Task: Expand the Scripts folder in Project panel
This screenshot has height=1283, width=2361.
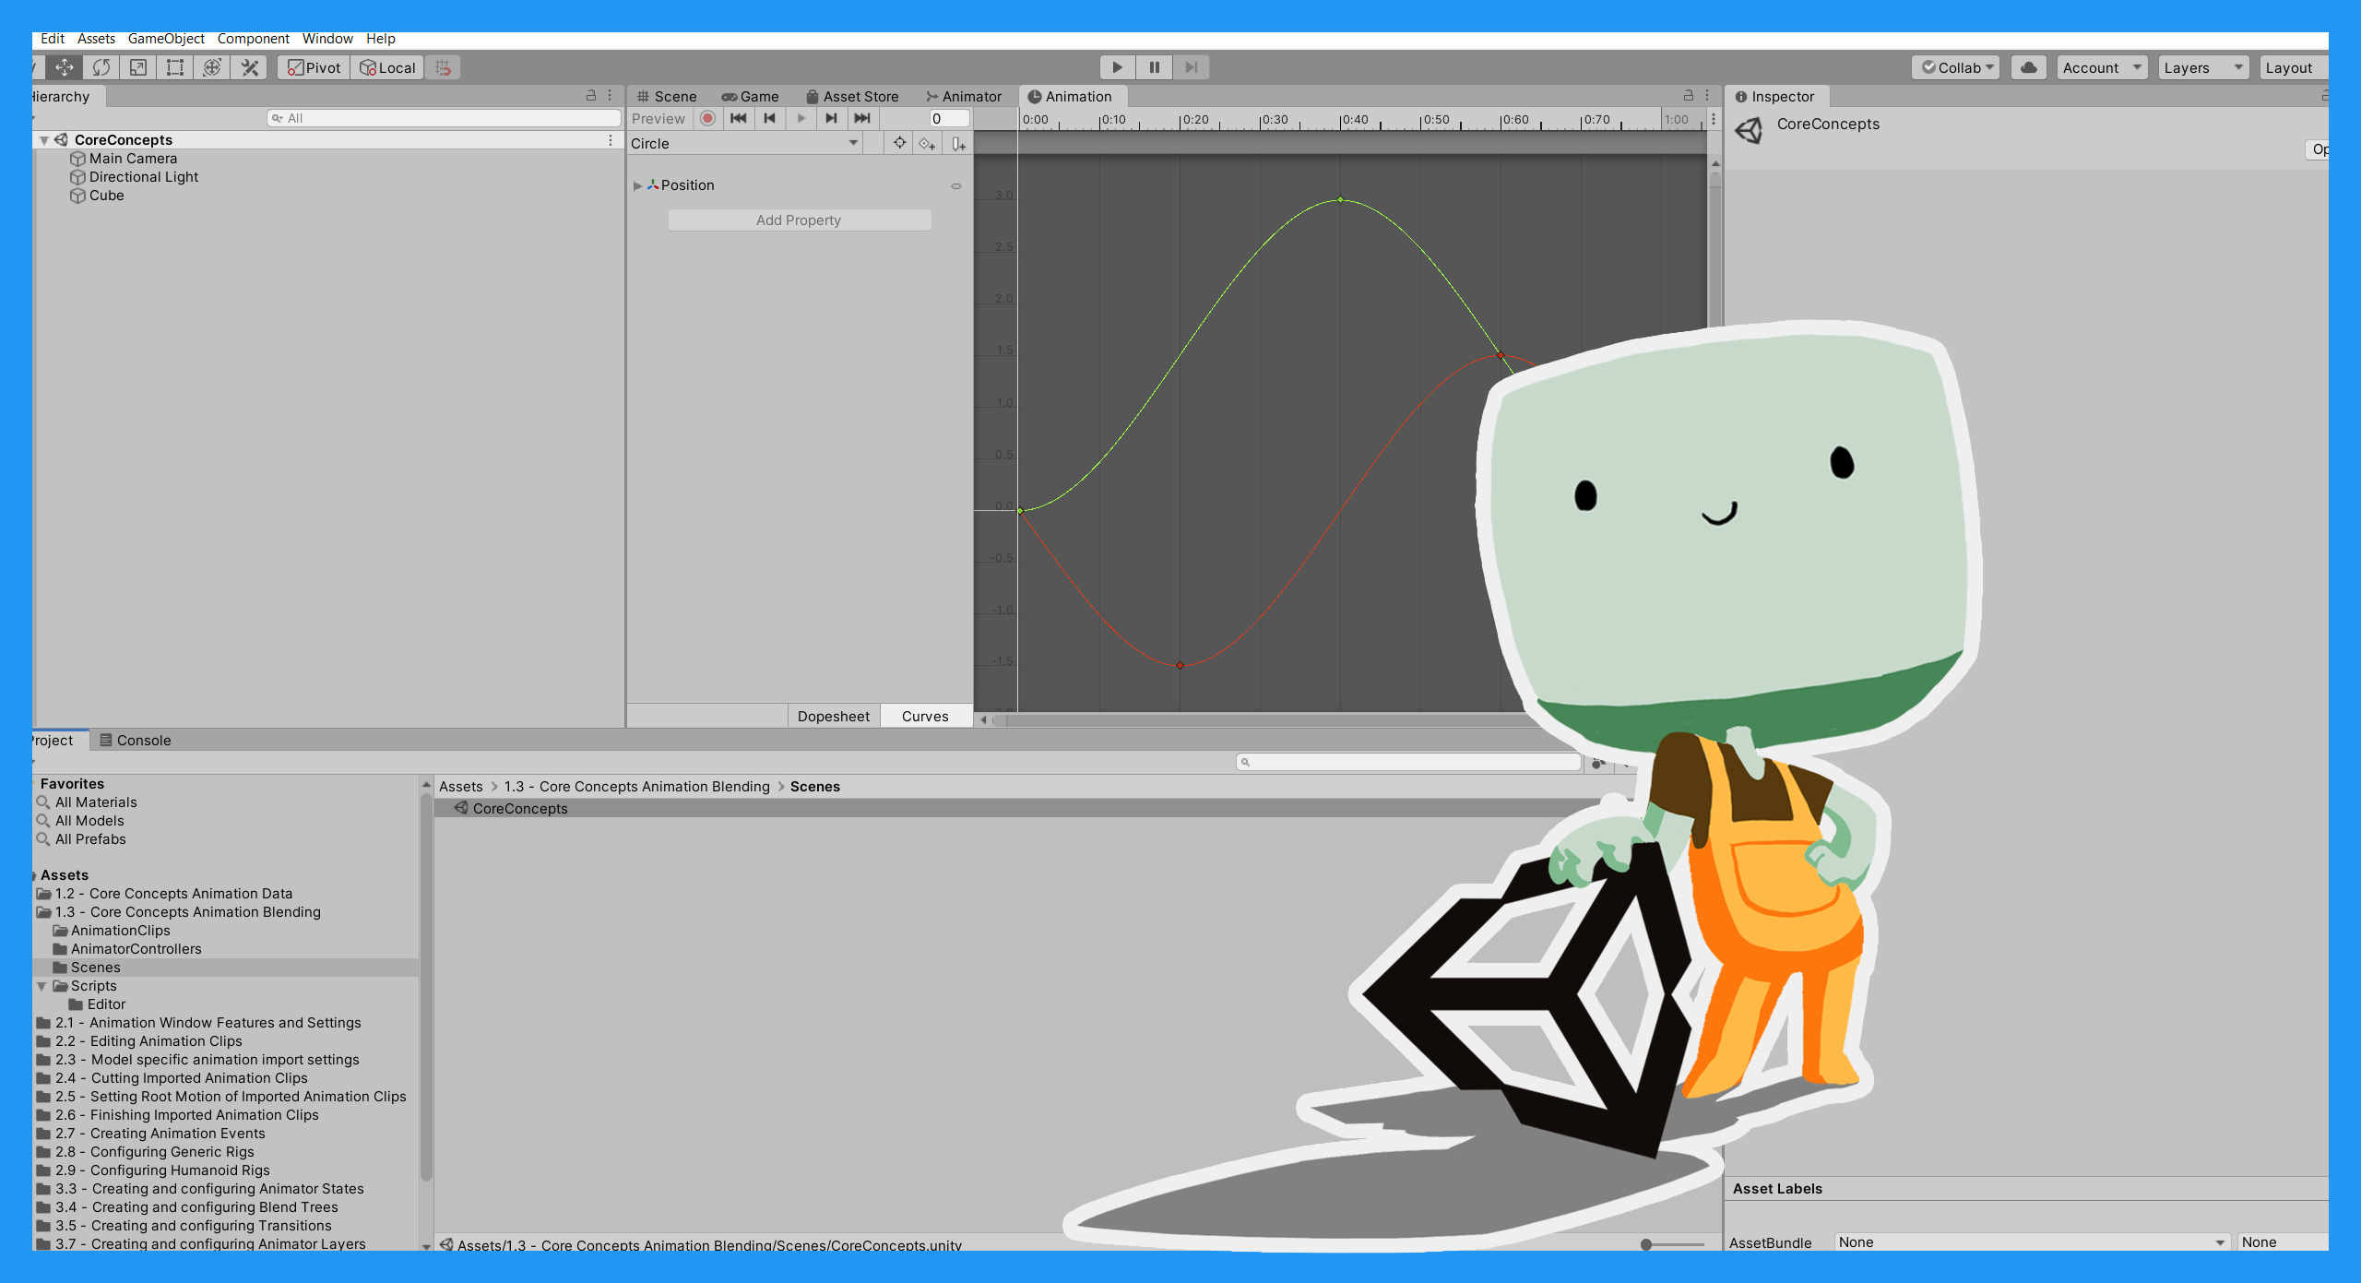Action: 36,984
